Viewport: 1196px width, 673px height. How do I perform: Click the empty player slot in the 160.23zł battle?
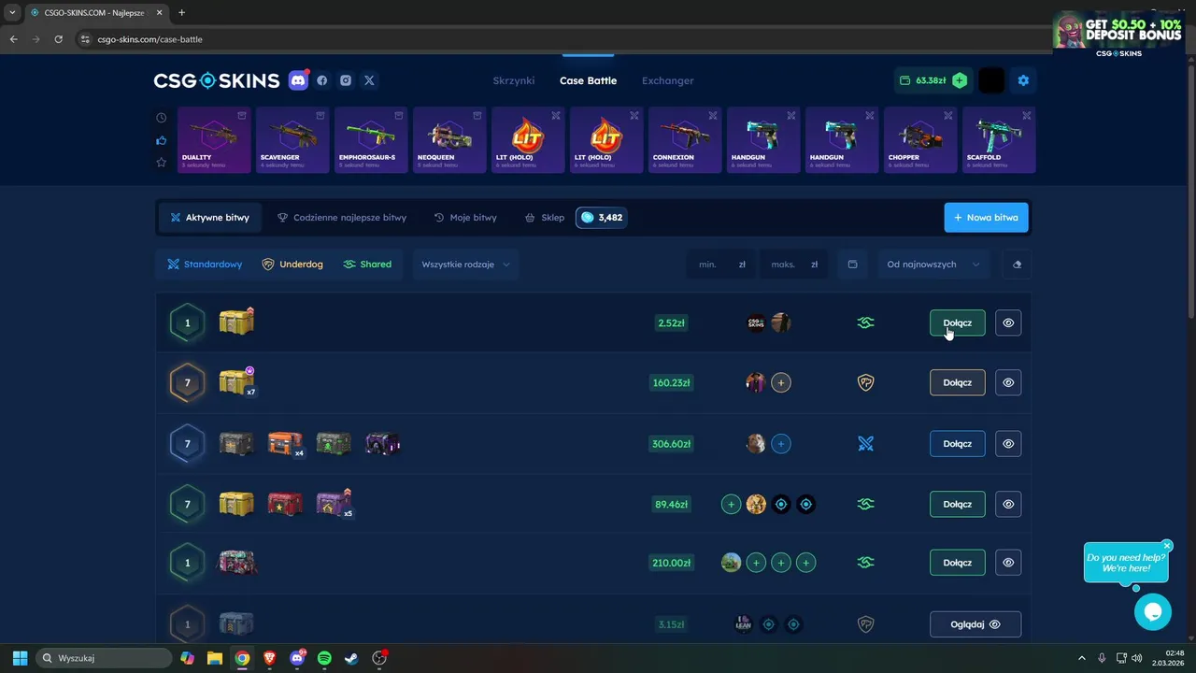(x=781, y=382)
